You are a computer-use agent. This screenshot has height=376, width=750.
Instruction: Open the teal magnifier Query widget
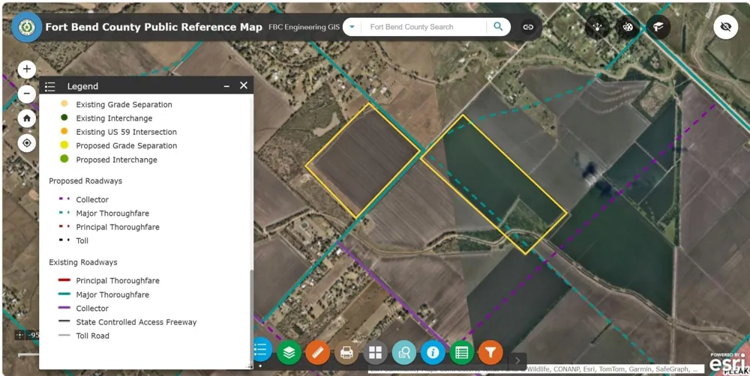click(404, 353)
